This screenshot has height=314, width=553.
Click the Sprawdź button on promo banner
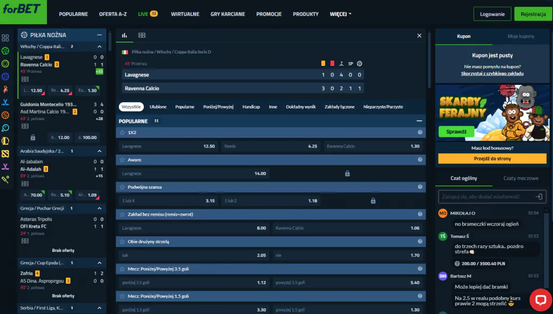point(453,131)
